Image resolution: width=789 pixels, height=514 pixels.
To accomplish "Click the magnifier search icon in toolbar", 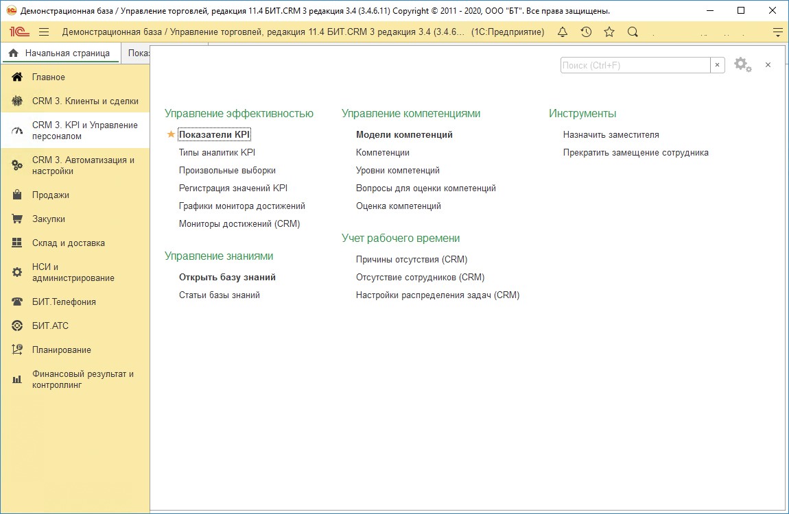I will coord(633,32).
